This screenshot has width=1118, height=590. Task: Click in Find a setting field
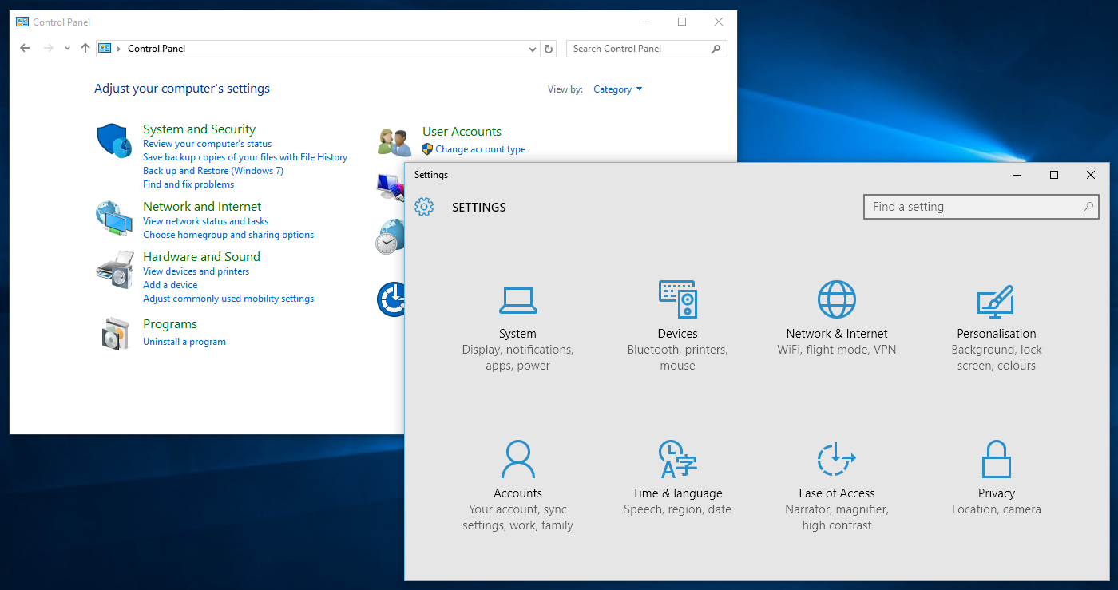(981, 207)
